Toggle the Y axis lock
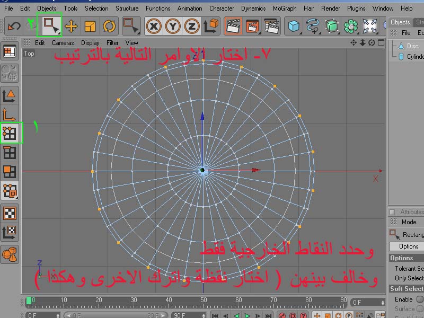Image resolution: width=424 pixels, height=318 pixels. [173, 26]
